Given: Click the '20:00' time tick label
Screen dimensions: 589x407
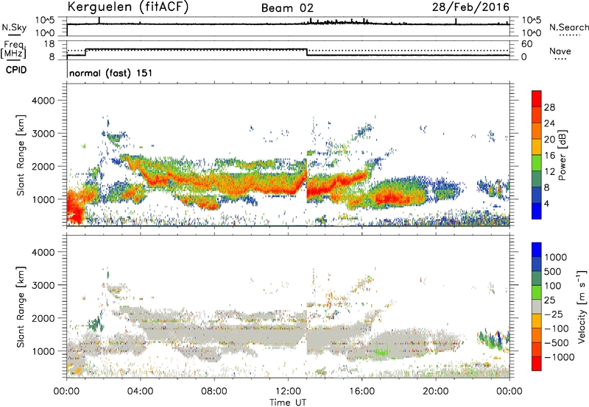Looking at the screenshot, I should [x=435, y=392].
